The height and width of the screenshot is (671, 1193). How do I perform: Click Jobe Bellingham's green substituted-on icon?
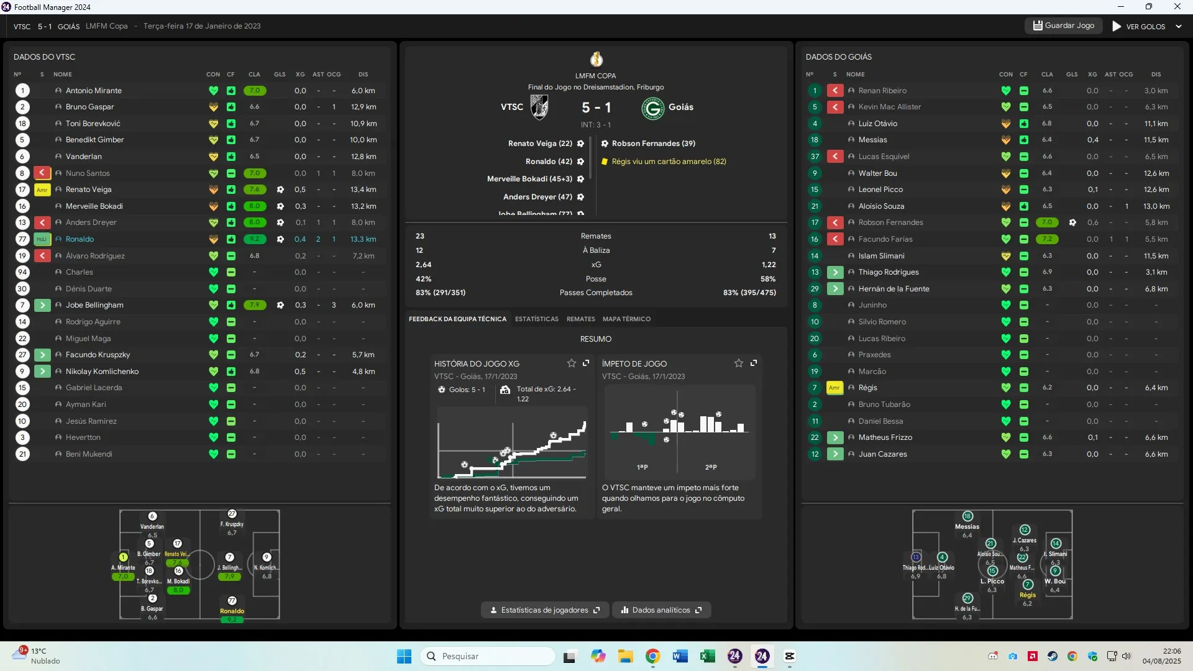(x=42, y=305)
